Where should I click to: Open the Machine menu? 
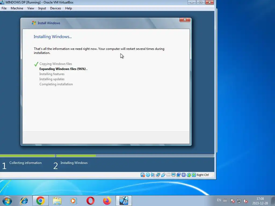17,8
